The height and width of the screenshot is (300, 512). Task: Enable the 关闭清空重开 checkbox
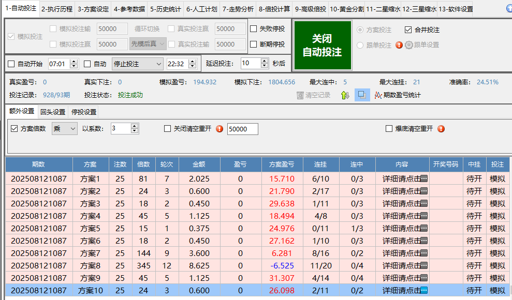[x=168, y=128]
